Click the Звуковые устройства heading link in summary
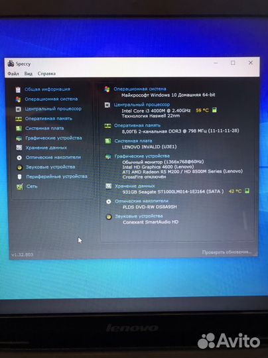This screenshot has width=268, height=358. coord(139,216)
